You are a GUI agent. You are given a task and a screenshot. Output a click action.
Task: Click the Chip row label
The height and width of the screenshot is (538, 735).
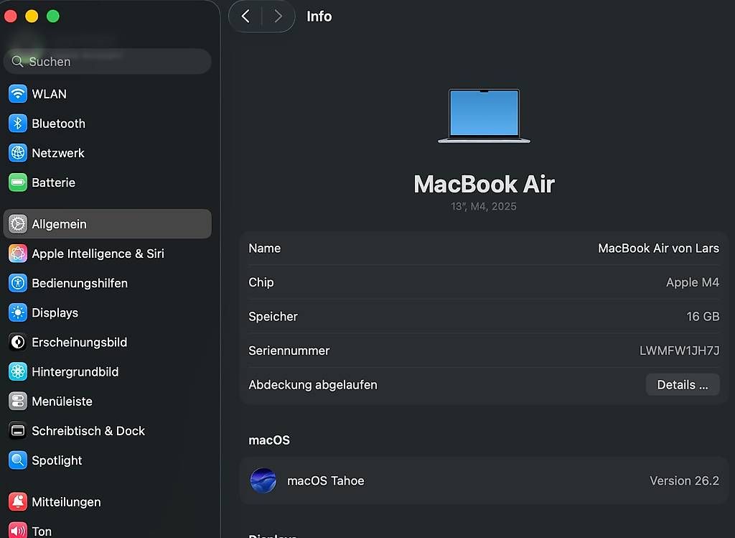point(261,282)
